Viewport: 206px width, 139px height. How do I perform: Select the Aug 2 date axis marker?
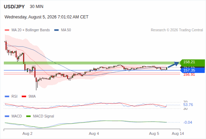point(27,134)
